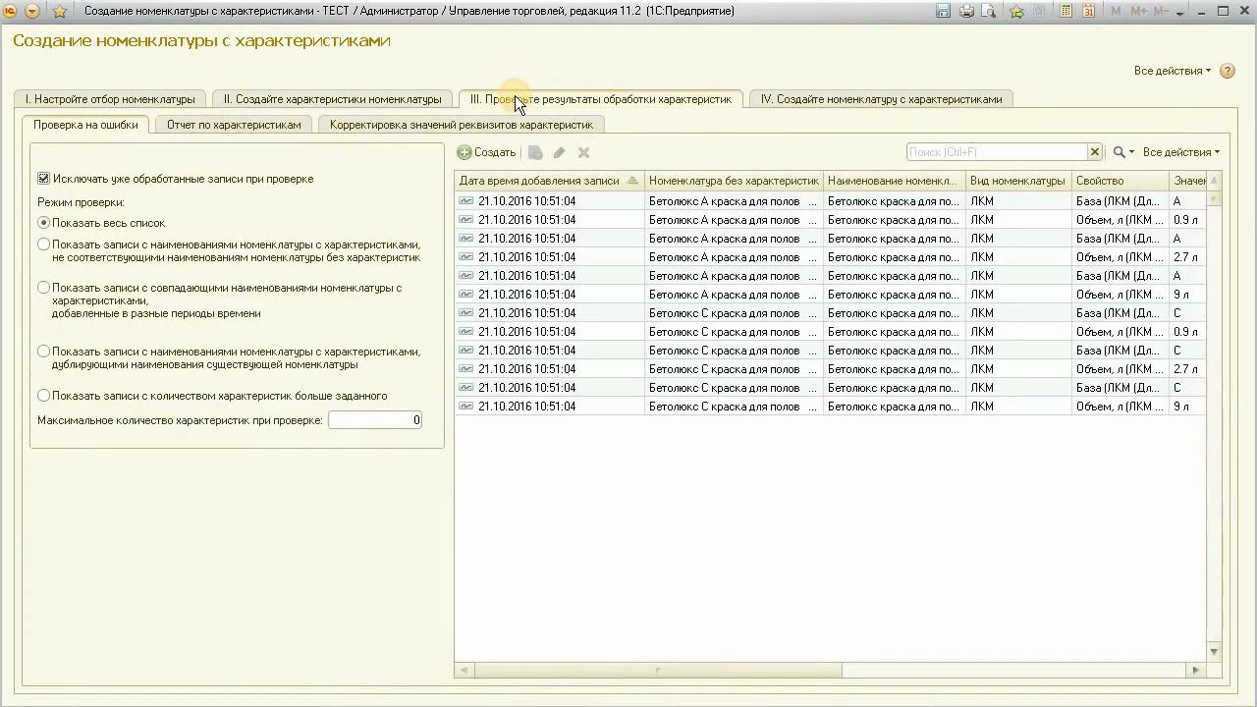The width and height of the screenshot is (1257, 707).
Task: Click the search field 'Поиск (Ctrl+F)'
Action: 996,152
